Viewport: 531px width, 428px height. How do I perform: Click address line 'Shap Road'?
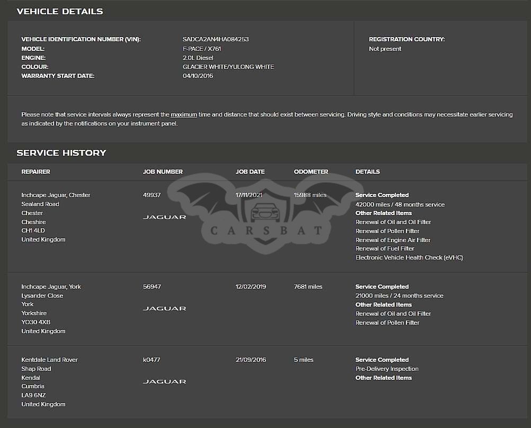click(x=36, y=369)
